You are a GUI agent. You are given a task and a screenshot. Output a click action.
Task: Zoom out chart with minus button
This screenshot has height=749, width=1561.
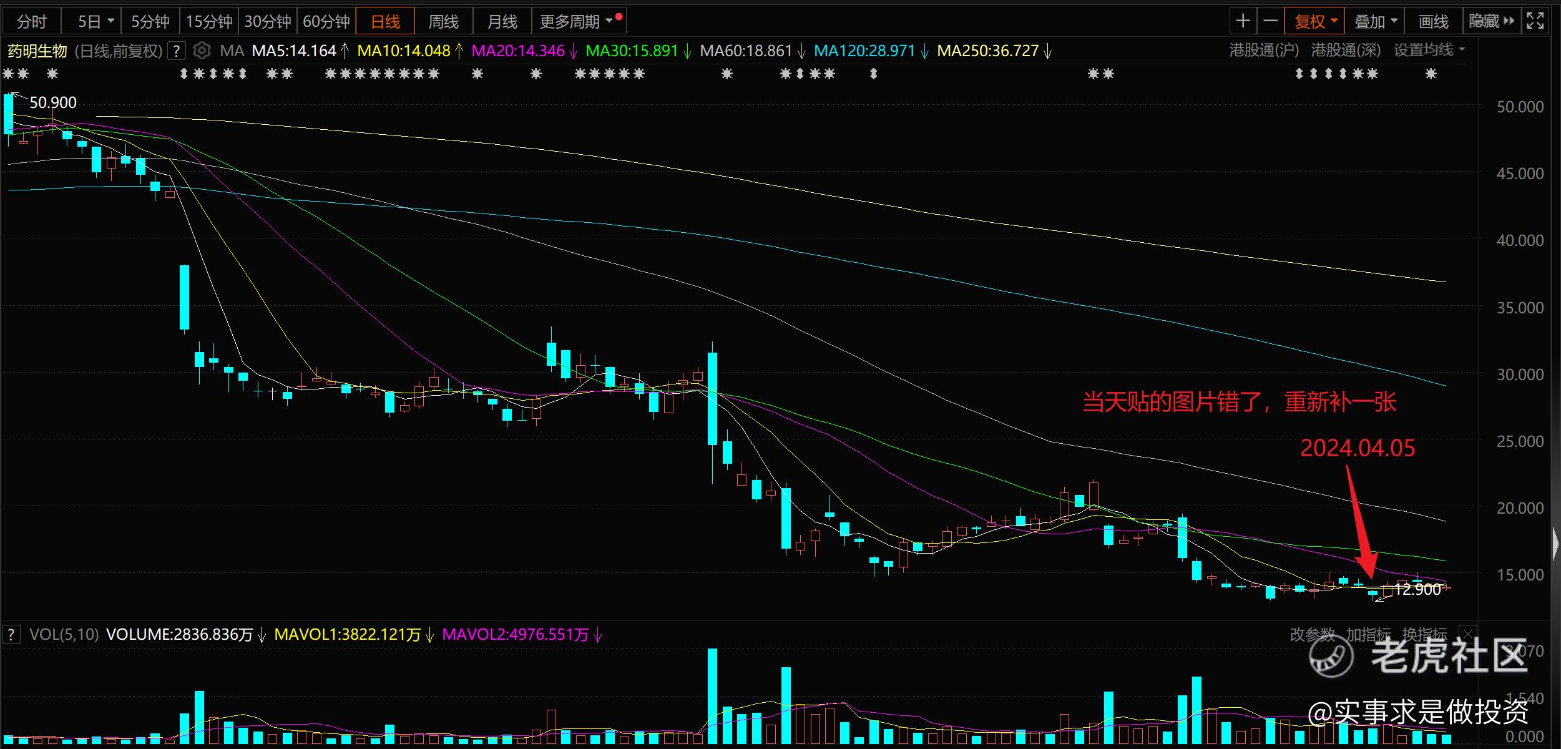point(1270,21)
